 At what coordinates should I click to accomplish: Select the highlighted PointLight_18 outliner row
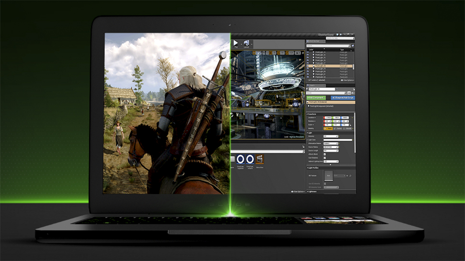[x=329, y=66]
